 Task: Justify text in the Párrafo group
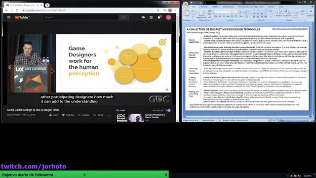pyautogui.click(x=266, y=17)
